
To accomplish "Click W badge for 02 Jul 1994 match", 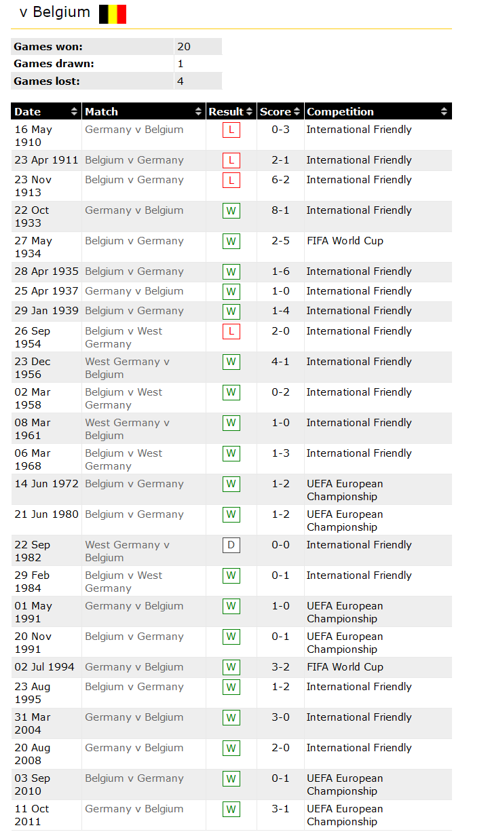I will tap(231, 668).
